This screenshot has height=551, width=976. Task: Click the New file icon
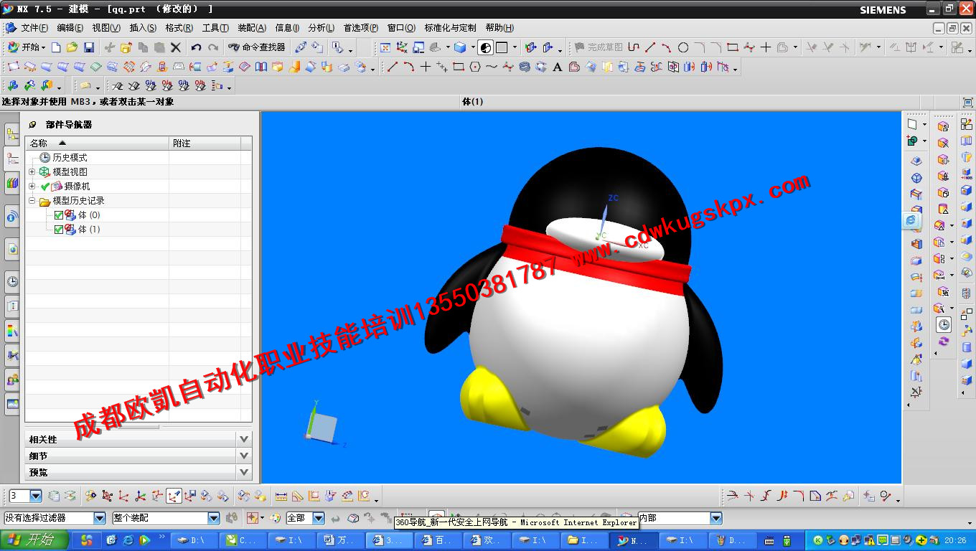[x=56, y=47]
